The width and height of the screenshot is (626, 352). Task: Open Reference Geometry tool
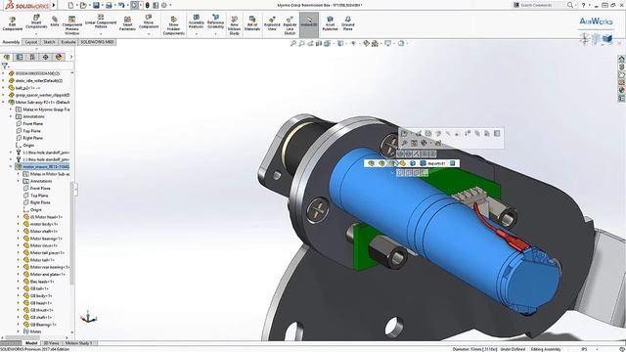click(215, 22)
